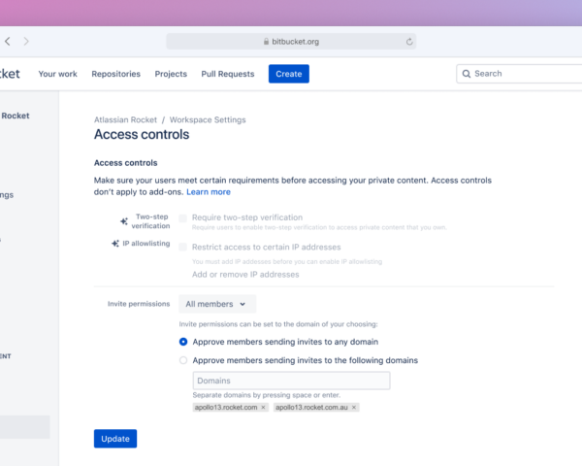Click the blue Create button
This screenshot has width=582, height=466.
click(x=288, y=74)
